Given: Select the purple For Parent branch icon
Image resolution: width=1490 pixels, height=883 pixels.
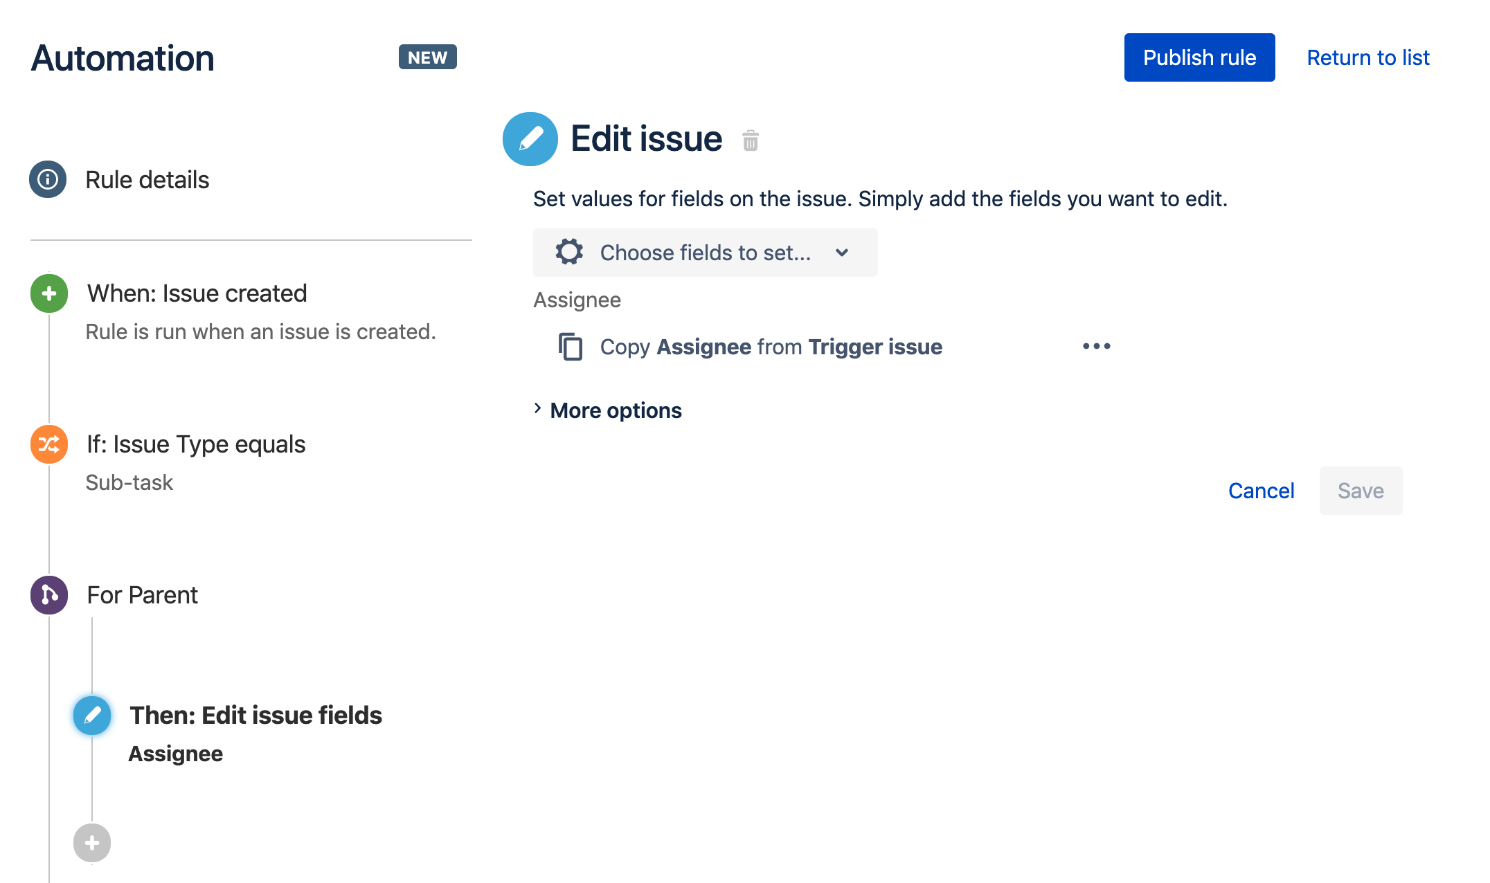Looking at the screenshot, I should [49, 595].
